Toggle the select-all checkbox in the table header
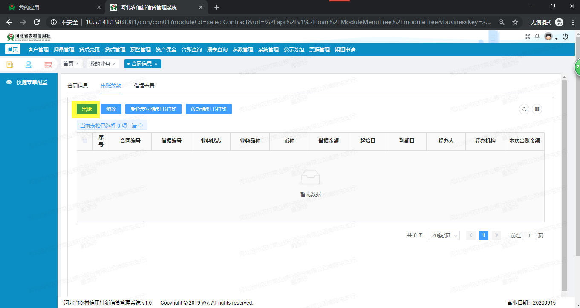Image resolution: width=580 pixels, height=308 pixels. pyautogui.click(x=85, y=141)
